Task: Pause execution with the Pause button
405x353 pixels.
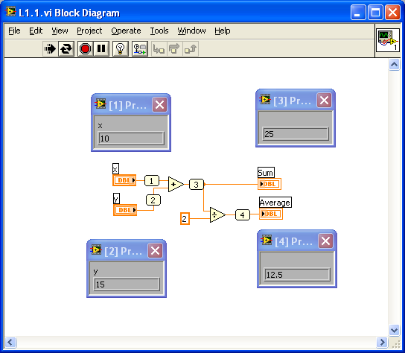Action: (x=101, y=48)
